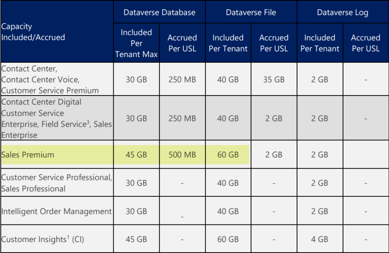Click the Dataverse Database column header
The width and height of the screenshot is (389, 253).
[159, 13]
